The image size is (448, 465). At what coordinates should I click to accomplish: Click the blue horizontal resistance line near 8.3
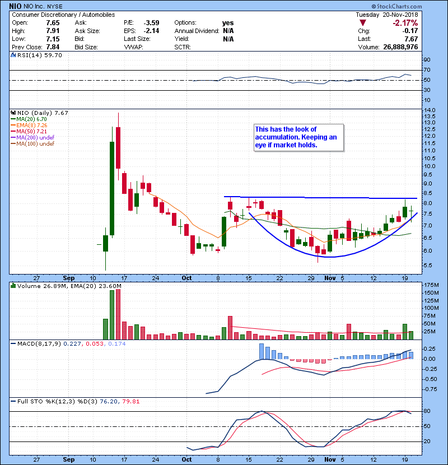coord(320,198)
